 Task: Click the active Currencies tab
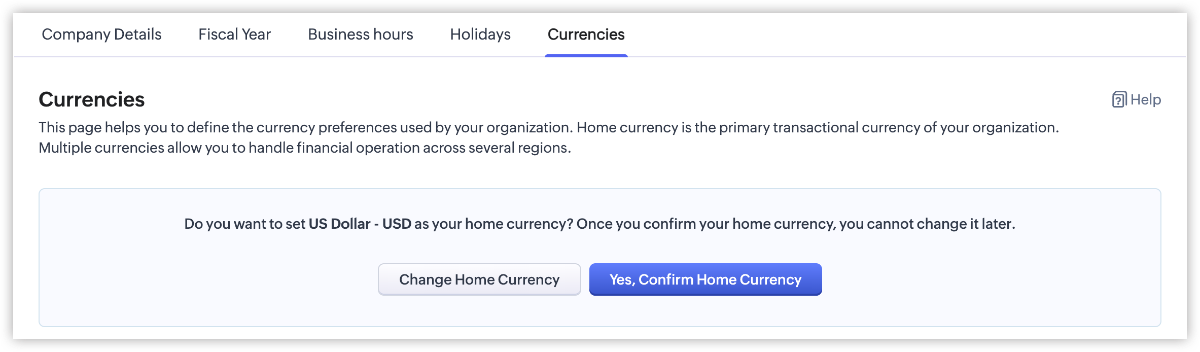pyautogui.click(x=586, y=34)
